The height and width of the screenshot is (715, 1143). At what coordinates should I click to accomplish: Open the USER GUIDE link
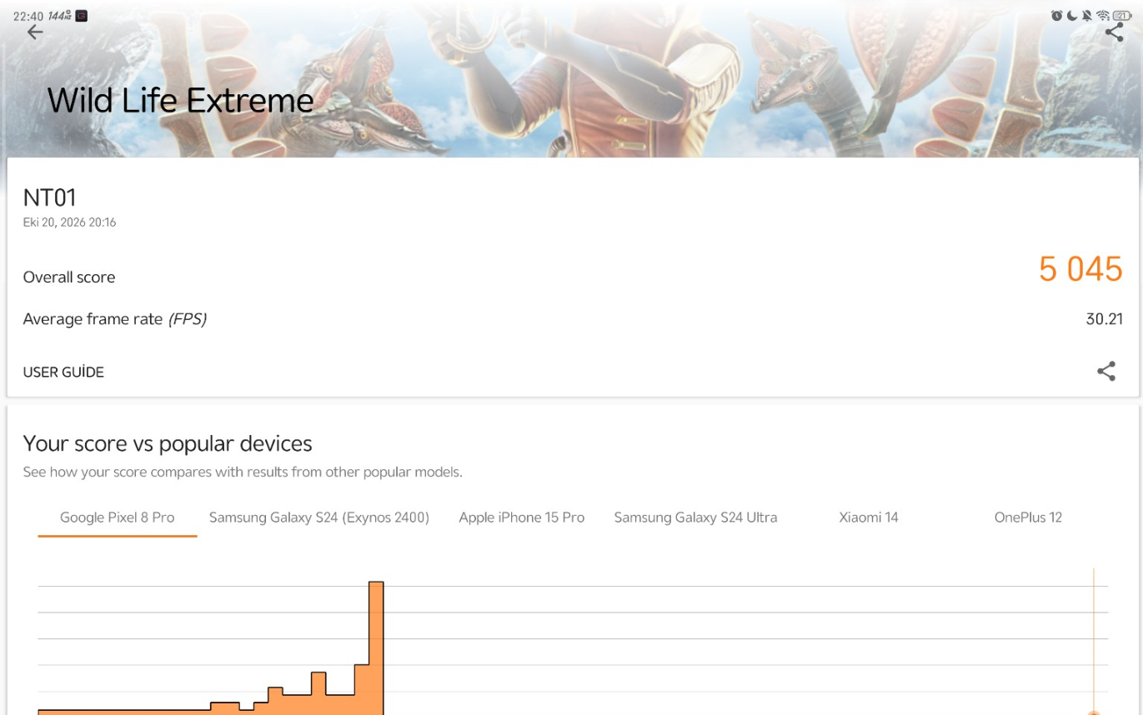click(63, 372)
